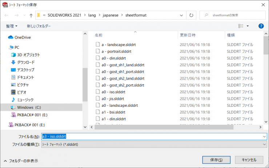Select indented PKBACK# 001 (E:) under PC

pos(29,115)
